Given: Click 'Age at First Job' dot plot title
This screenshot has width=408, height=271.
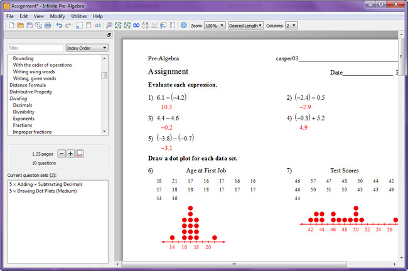Looking at the screenshot, I should click(x=206, y=171).
